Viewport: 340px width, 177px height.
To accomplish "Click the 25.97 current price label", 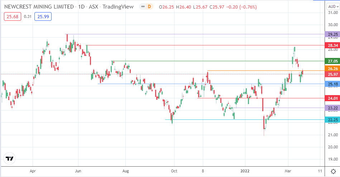I will point(332,74).
